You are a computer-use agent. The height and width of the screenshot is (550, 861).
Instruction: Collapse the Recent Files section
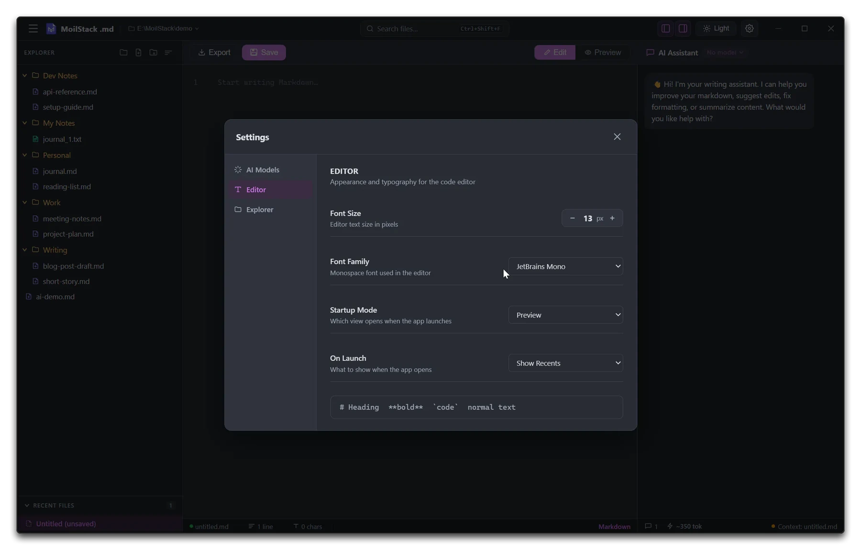[x=27, y=506]
